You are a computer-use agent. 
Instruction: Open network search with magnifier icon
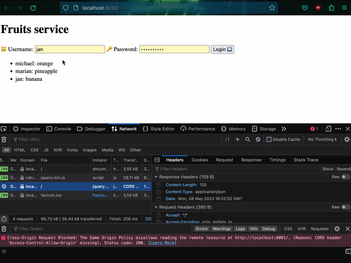pyautogui.click(x=248, y=139)
